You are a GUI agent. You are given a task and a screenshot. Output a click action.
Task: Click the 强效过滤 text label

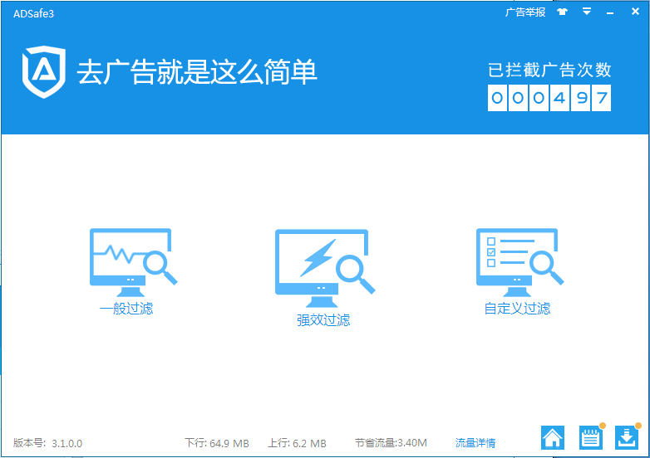coord(323,320)
